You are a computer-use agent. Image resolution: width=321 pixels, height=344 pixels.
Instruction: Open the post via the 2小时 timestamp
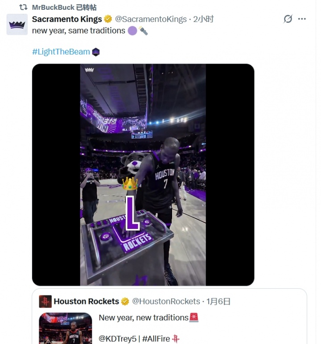(x=203, y=19)
